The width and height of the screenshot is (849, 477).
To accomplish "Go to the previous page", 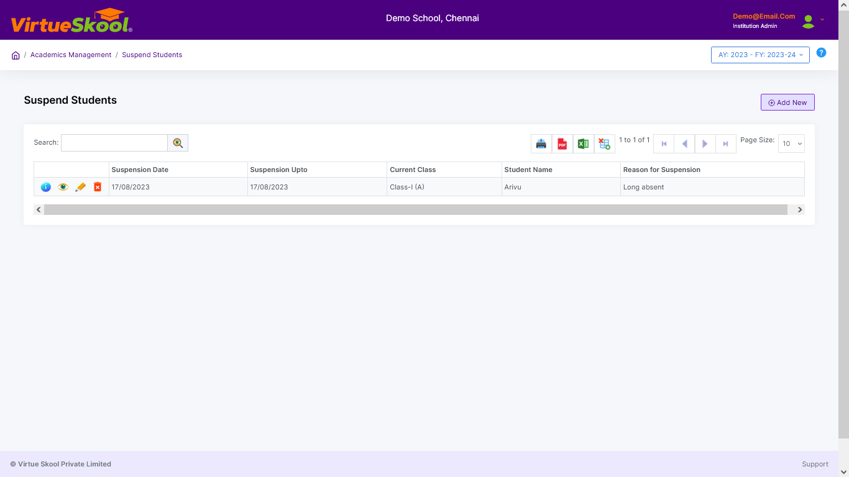I will point(684,143).
